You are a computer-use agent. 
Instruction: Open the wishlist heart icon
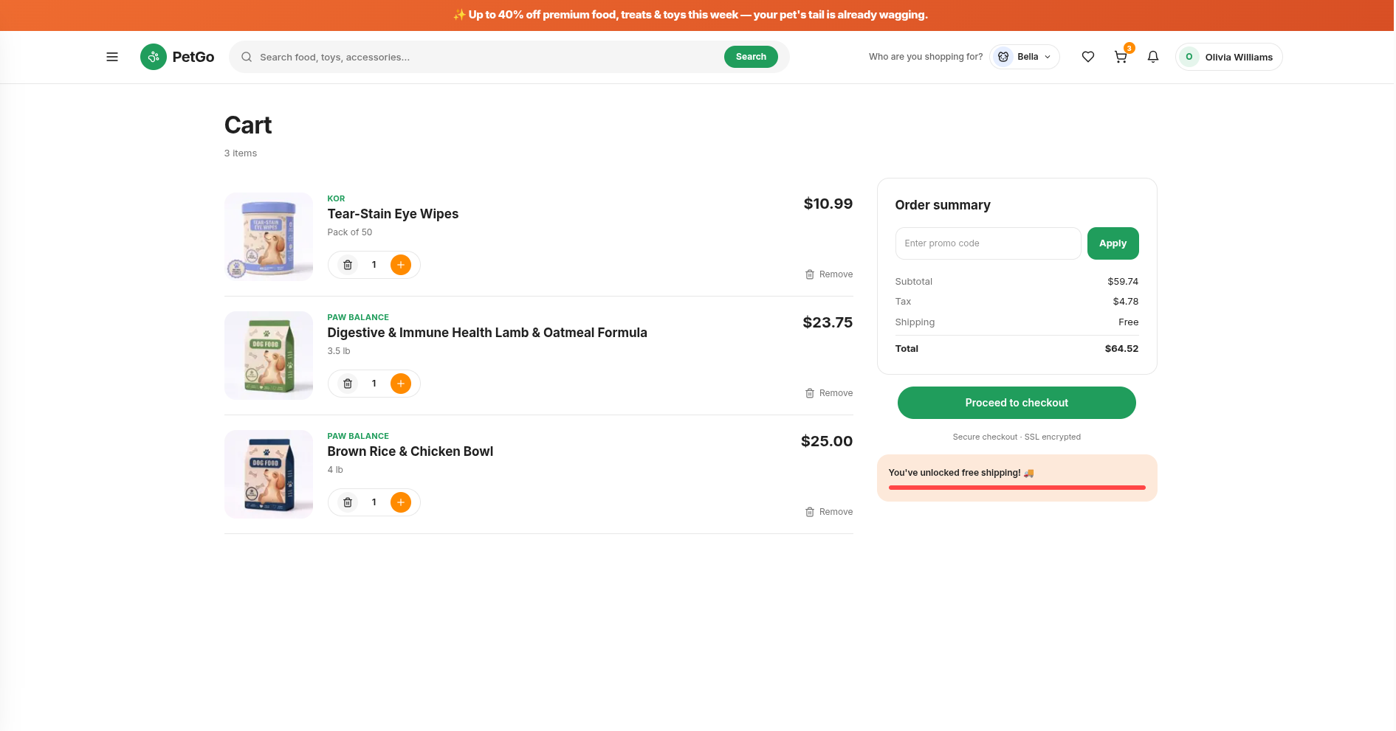[x=1088, y=57]
